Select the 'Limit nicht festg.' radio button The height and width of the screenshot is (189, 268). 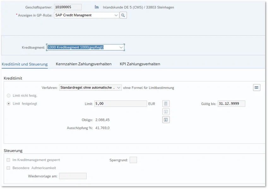point(9,95)
